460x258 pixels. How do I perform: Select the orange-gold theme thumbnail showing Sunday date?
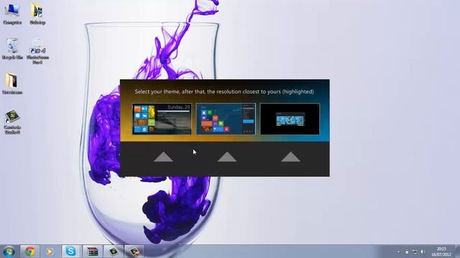[162, 119]
